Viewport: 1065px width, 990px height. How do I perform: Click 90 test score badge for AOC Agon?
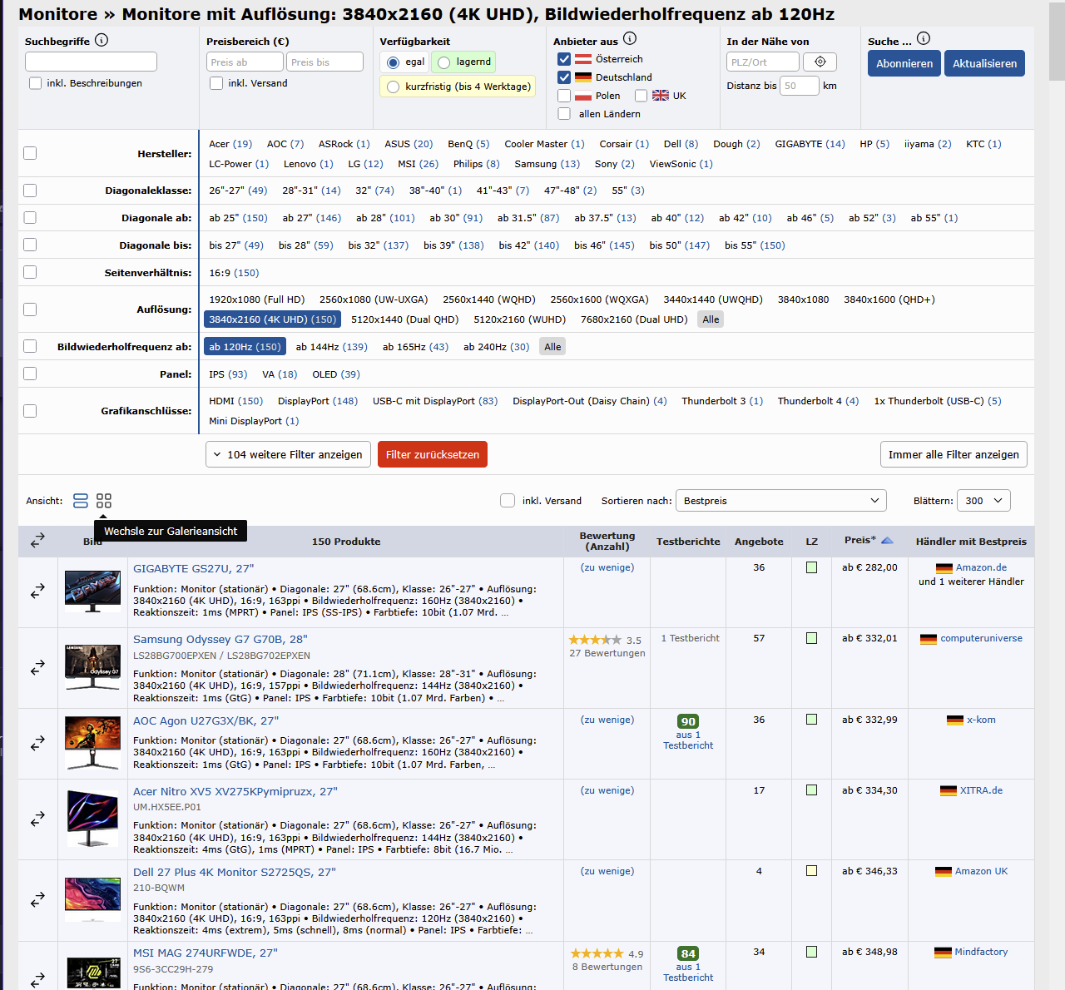tap(688, 721)
